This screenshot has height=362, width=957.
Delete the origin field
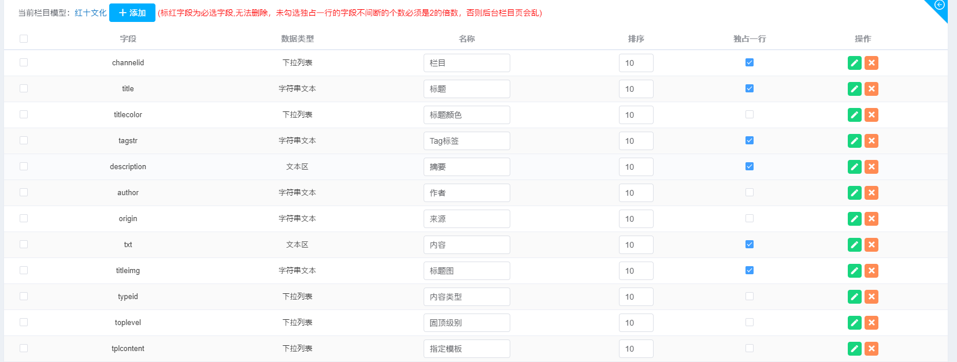871,219
